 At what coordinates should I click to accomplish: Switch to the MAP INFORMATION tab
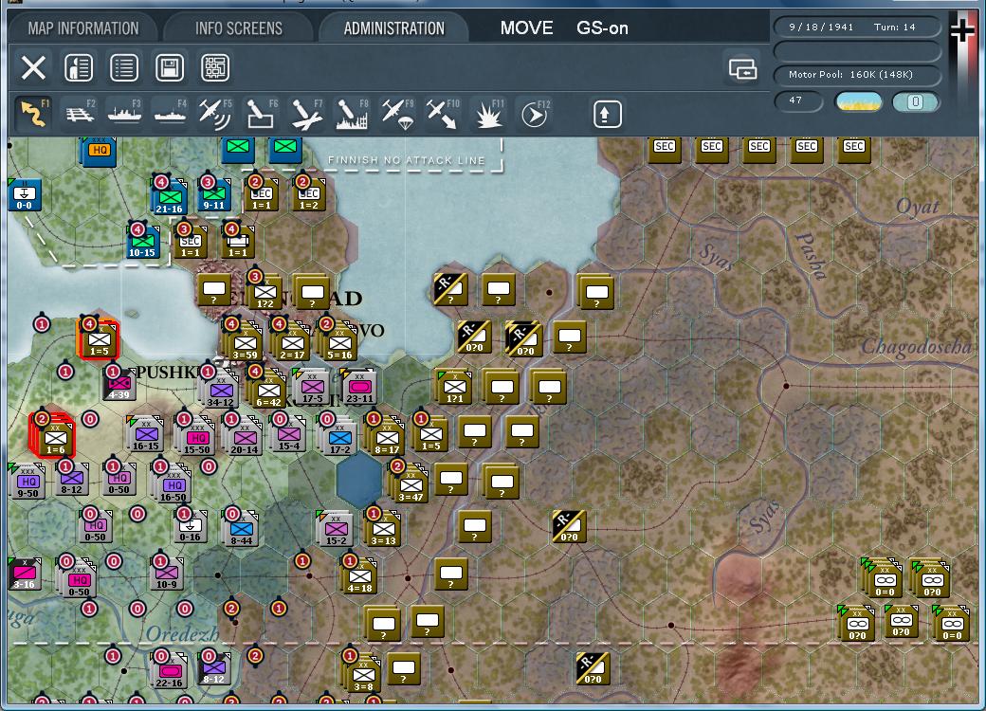83,27
